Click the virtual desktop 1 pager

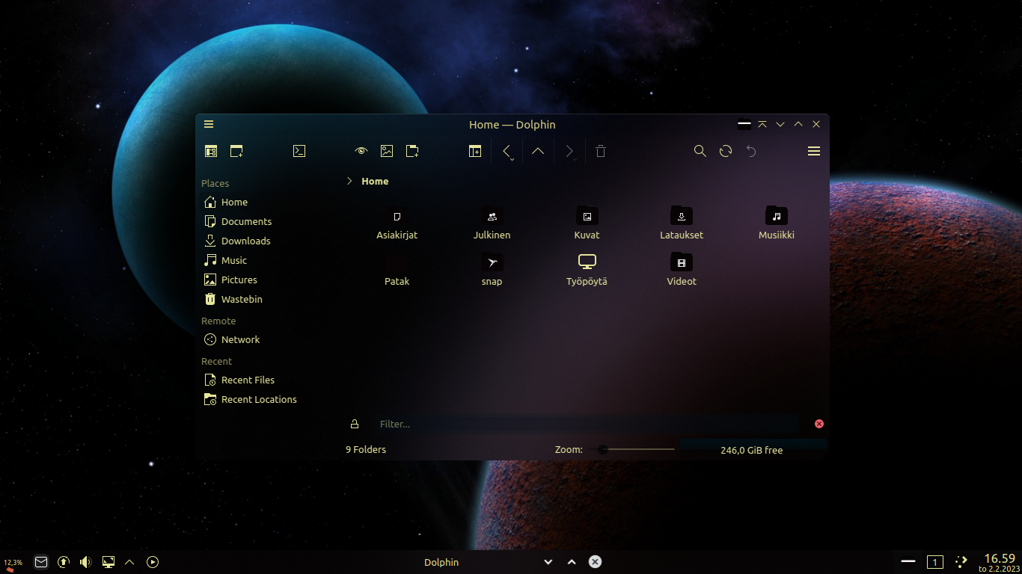pyautogui.click(x=934, y=562)
